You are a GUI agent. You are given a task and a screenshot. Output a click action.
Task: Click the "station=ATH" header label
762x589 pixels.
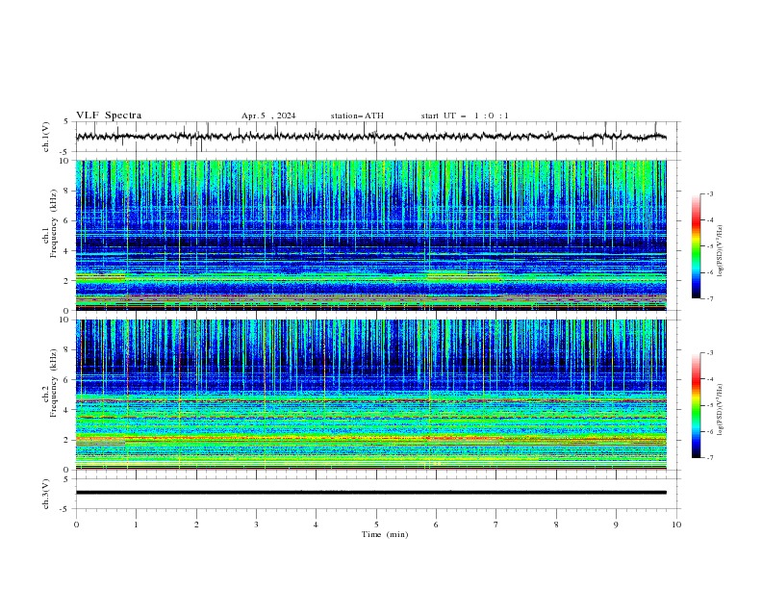click(x=357, y=115)
